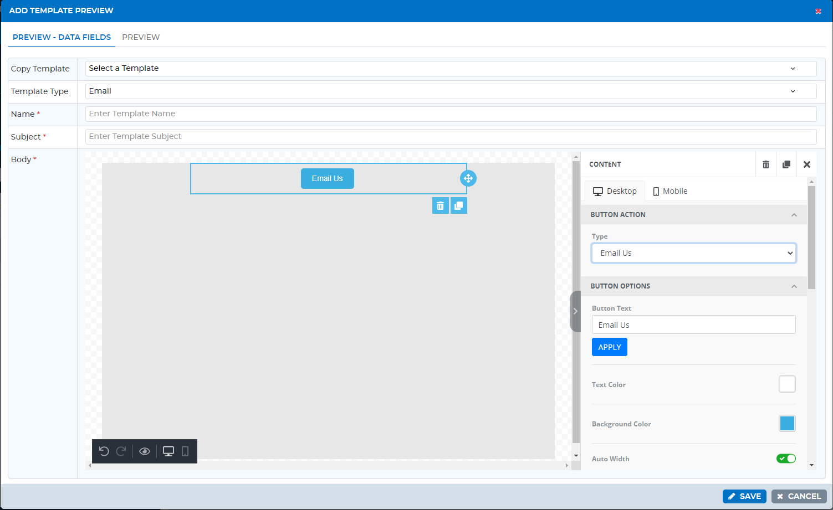This screenshot has width=833, height=510.
Task: Switch editor to desktop monitor view icon
Action: [168, 451]
